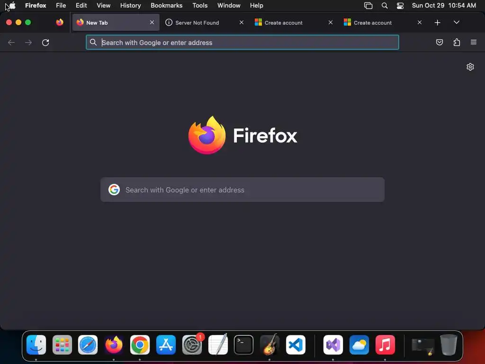
Task: Click the reload page button
Action: click(x=45, y=42)
